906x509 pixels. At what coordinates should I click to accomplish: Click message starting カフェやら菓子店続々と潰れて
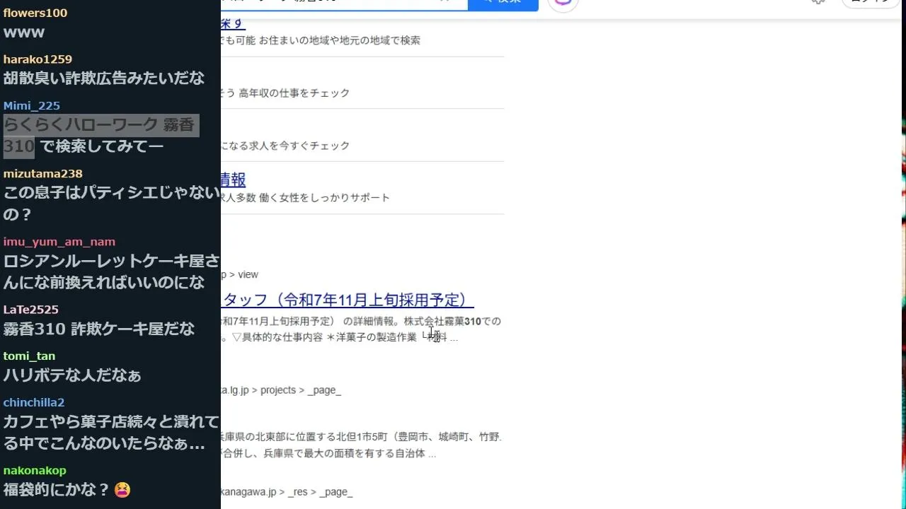(111, 433)
